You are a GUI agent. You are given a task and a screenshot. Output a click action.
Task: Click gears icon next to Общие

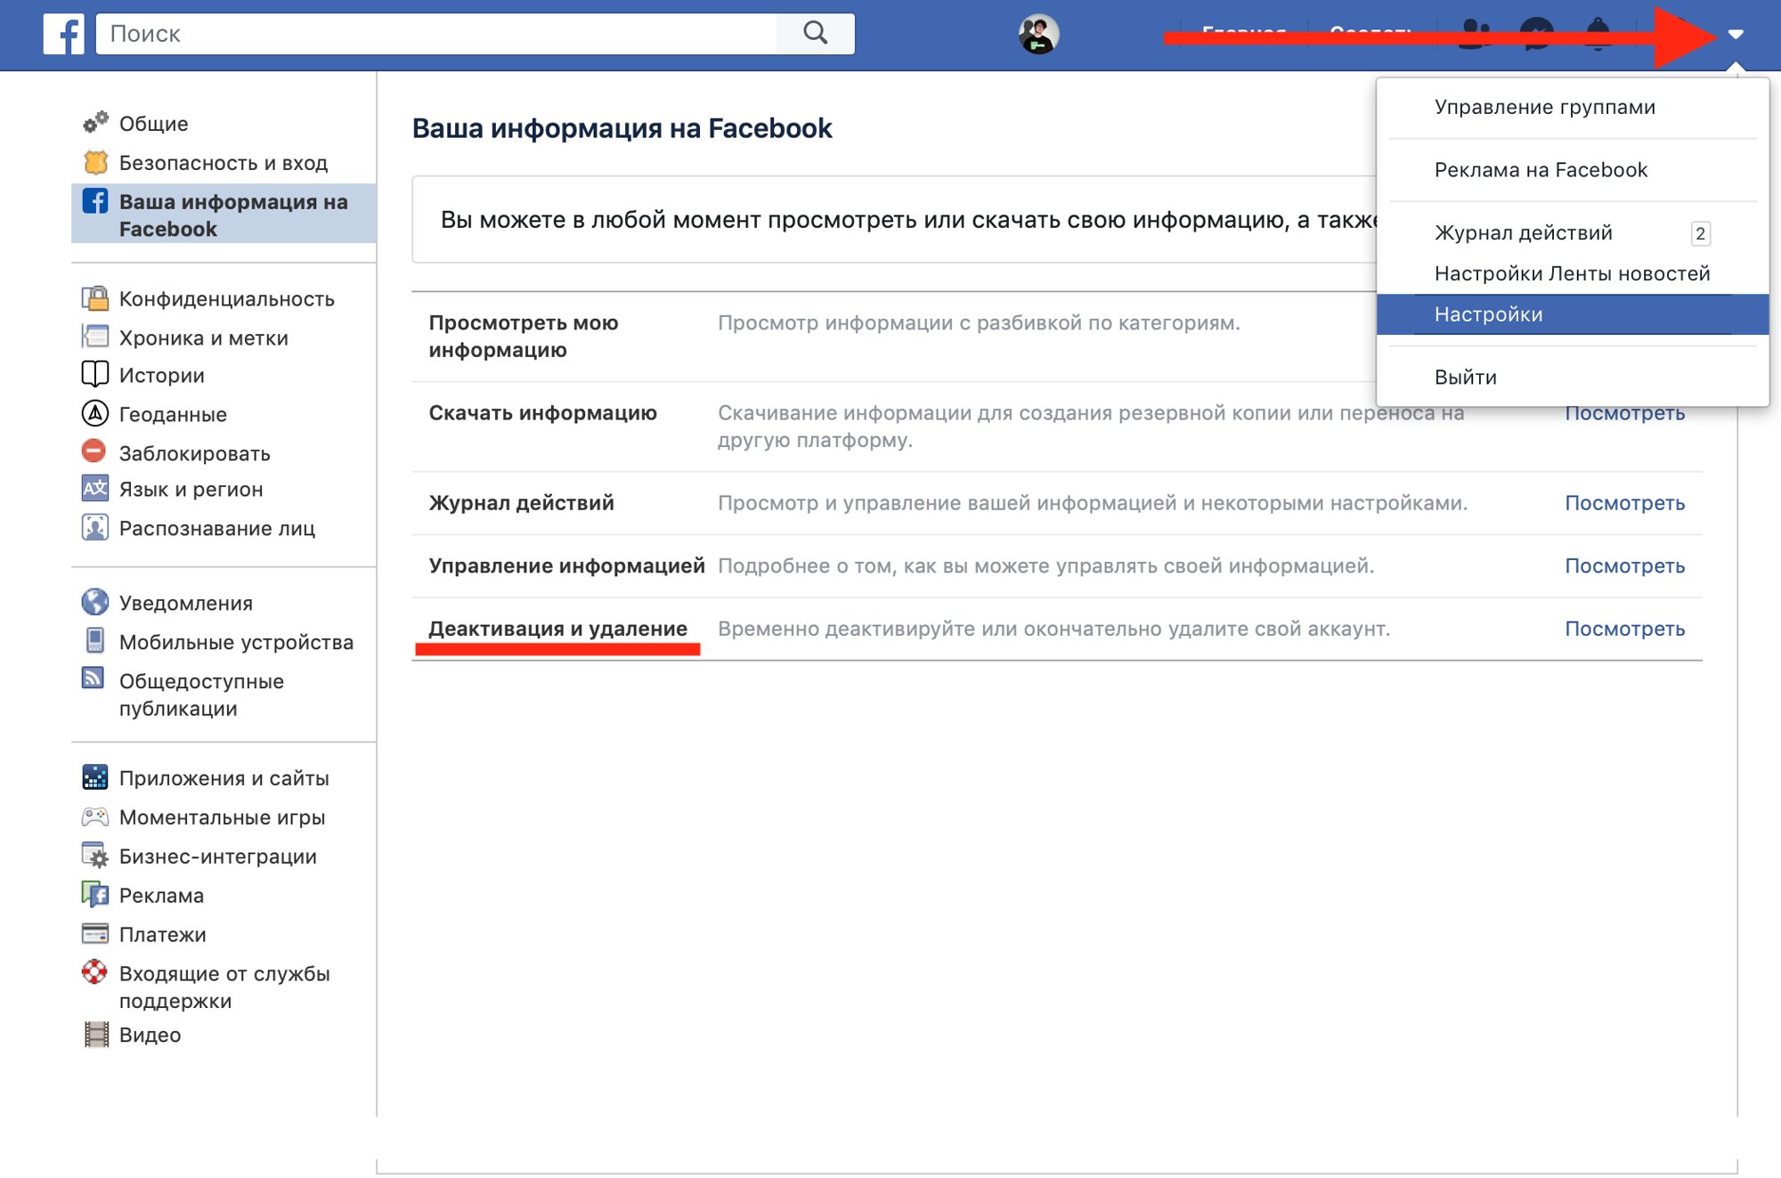pyautogui.click(x=95, y=122)
